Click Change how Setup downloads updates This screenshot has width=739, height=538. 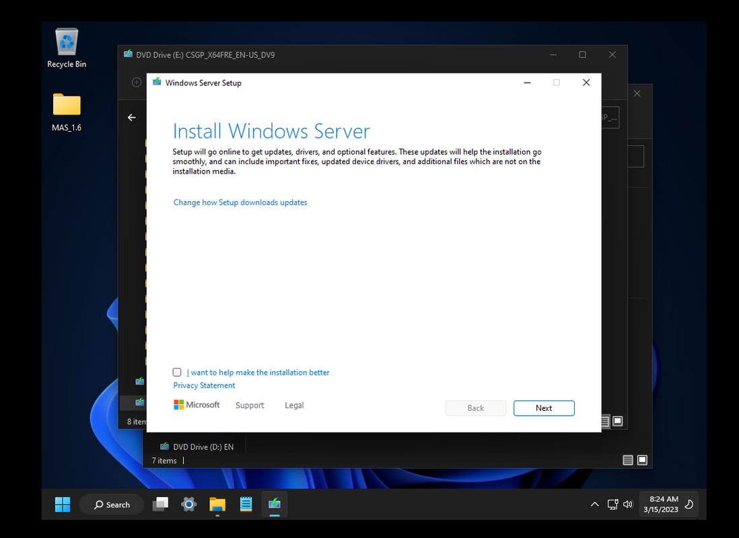[x=240, y=202]
